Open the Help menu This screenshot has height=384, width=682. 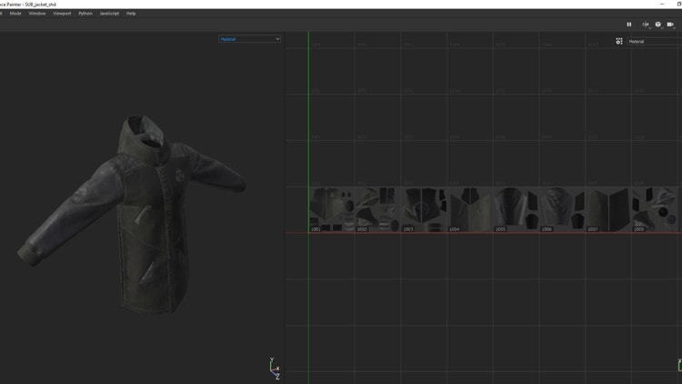131,14
